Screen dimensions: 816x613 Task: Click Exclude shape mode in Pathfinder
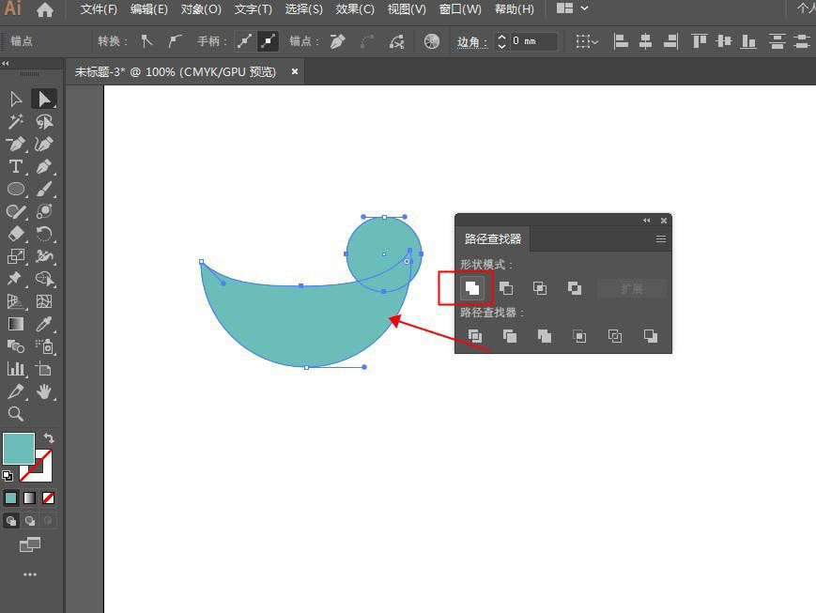(575, 288)
